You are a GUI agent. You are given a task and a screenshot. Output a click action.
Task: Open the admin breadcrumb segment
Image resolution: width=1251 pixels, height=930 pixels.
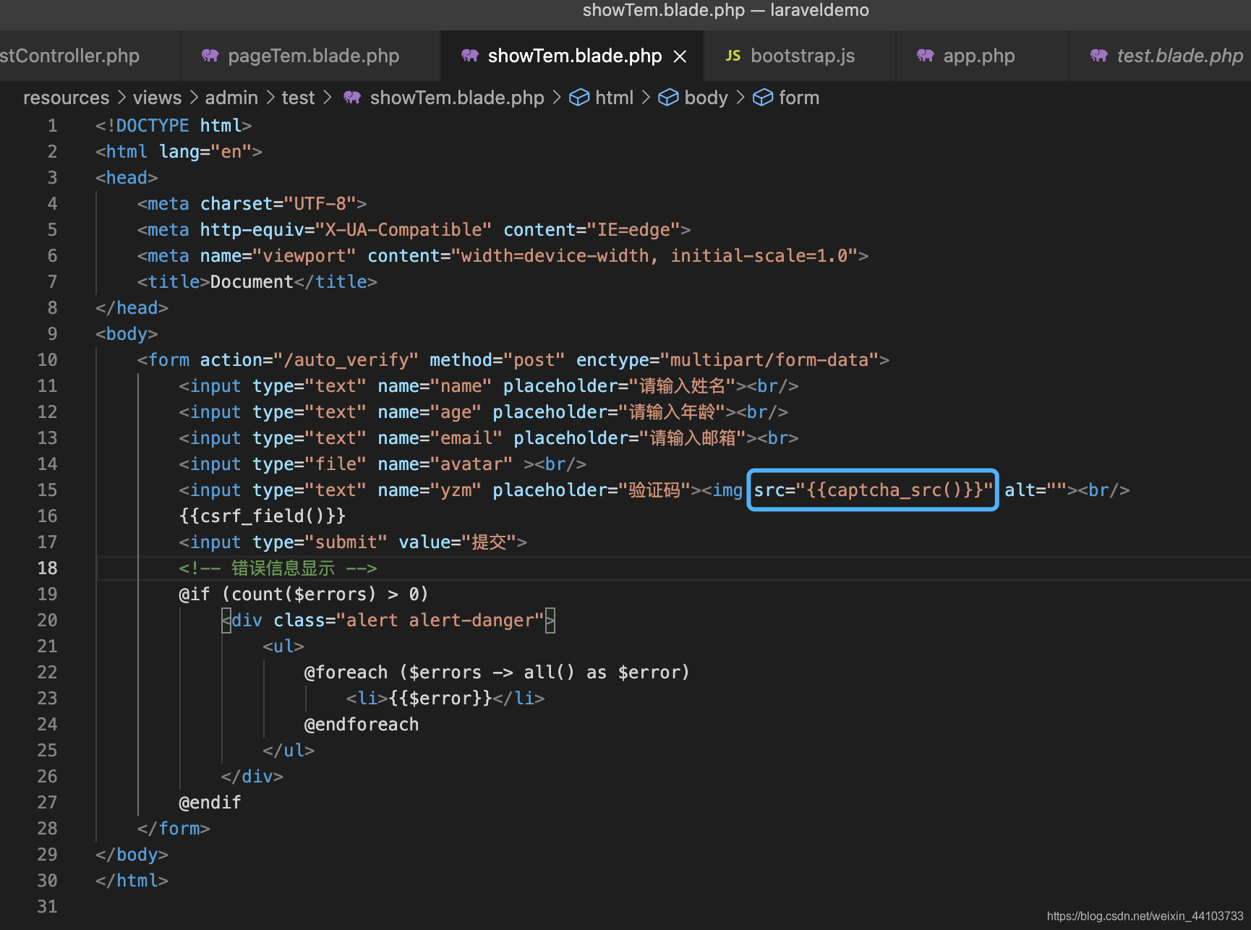coord(231,98)
